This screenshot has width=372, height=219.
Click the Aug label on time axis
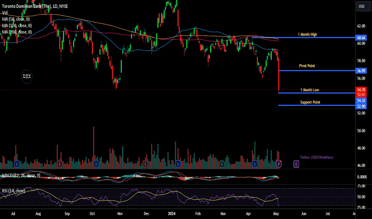pyautogui.click(x=38, y=214)
